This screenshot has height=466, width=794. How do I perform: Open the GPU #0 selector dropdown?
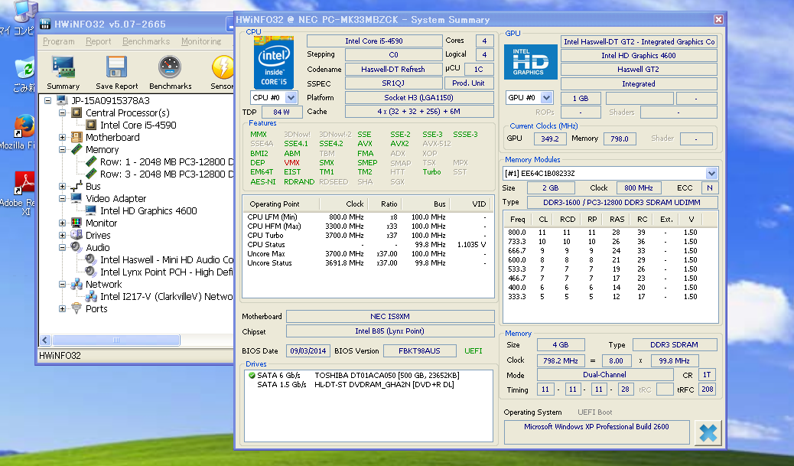coord(546,98)
